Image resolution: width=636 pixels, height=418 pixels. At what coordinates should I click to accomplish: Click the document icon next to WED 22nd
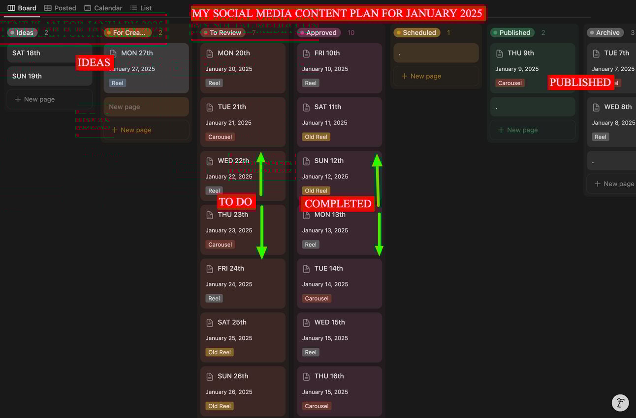tap(209, 161)
